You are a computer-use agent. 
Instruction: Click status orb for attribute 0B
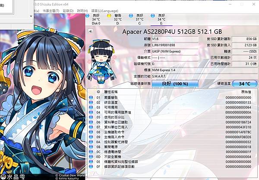(91, 147)
